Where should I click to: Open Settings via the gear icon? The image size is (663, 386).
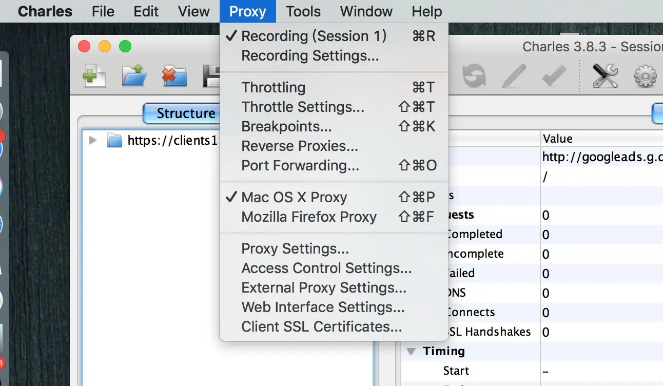click(x=645, y=76)
